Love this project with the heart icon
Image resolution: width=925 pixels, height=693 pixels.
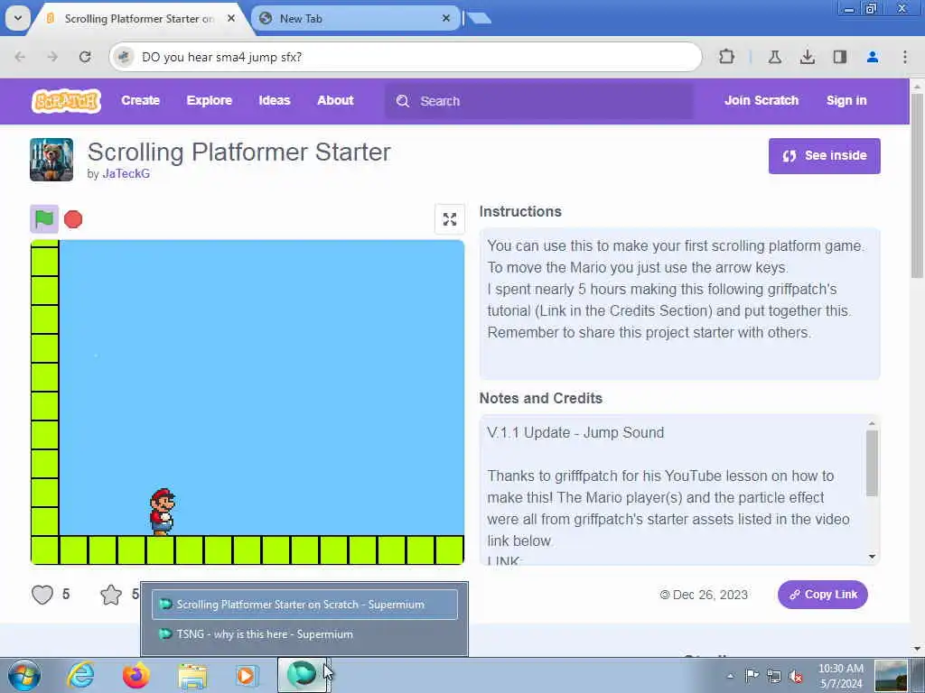42,595
